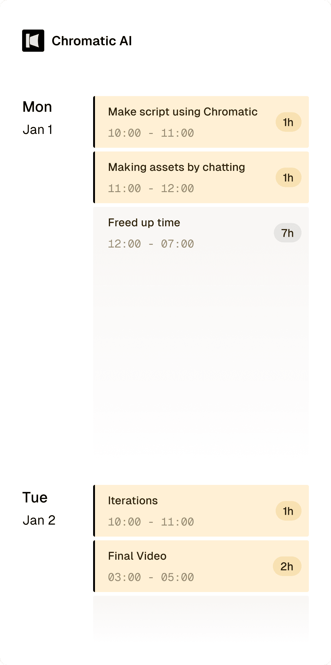Open the Final Video event
The height and width of the screenshot is (665, 331).
137,556
